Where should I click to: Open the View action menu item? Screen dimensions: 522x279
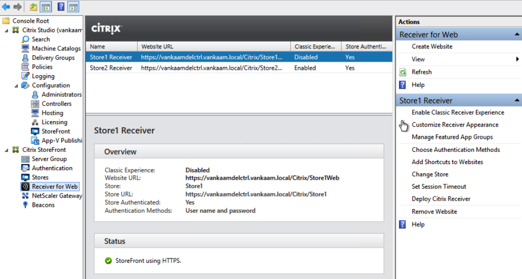tap(418, 59)
